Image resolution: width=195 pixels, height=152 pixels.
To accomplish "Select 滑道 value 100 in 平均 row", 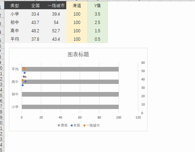I will [x=77, y=39].
